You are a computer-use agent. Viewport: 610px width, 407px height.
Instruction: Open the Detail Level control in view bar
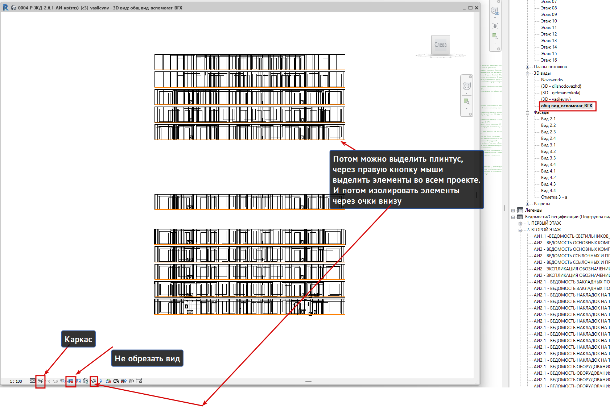[x=33, y=381]
